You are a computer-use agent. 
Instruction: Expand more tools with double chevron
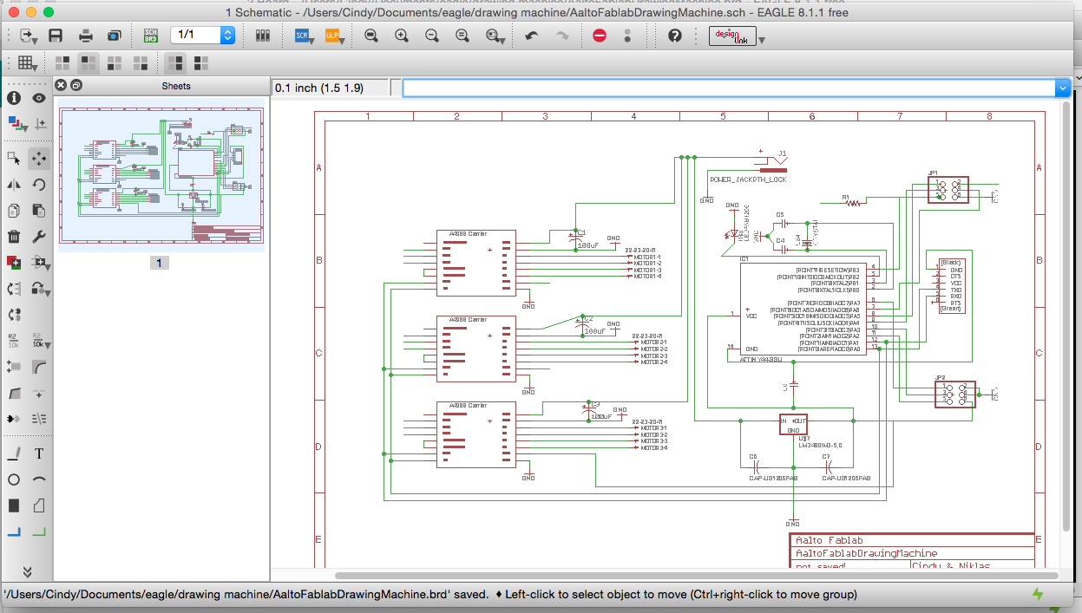pyautogui.click(x=27, y=571)
